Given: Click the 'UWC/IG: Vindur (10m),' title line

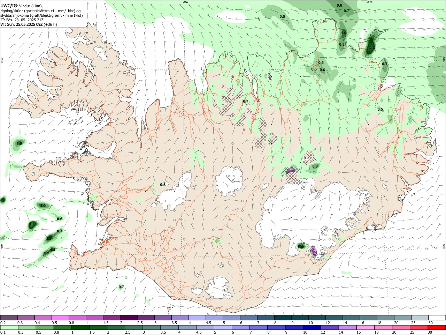Looking at the screenshot, I should [21, 6].
